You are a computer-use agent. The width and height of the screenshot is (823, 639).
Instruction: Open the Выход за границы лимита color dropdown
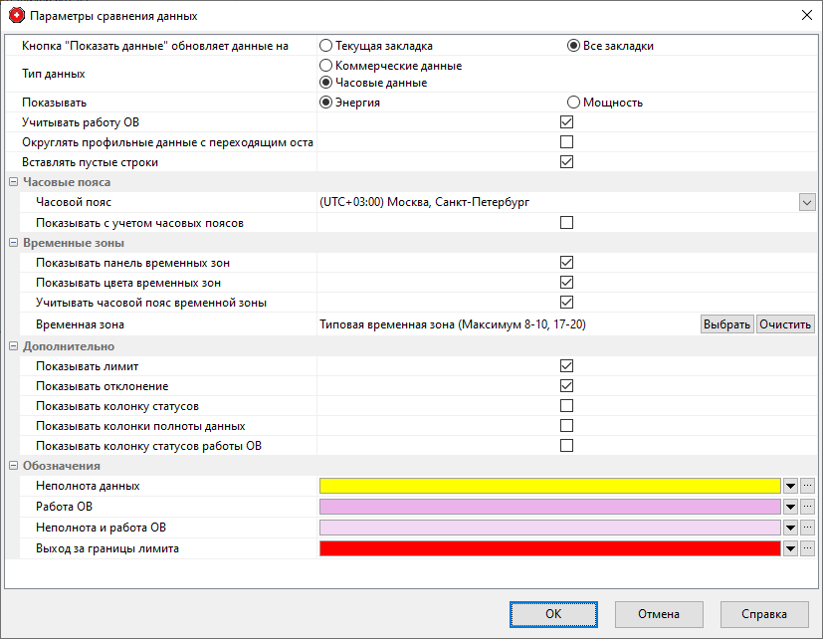791,547
